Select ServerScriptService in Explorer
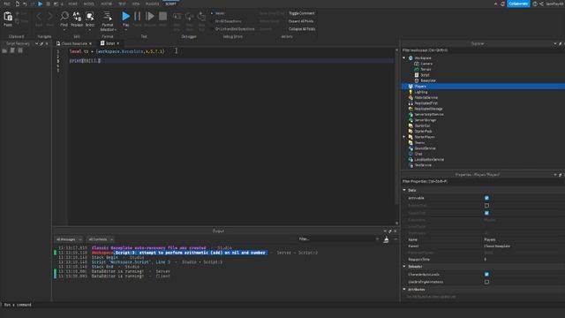The height and width of the screenshot is (318, 565). pos(429,115)
